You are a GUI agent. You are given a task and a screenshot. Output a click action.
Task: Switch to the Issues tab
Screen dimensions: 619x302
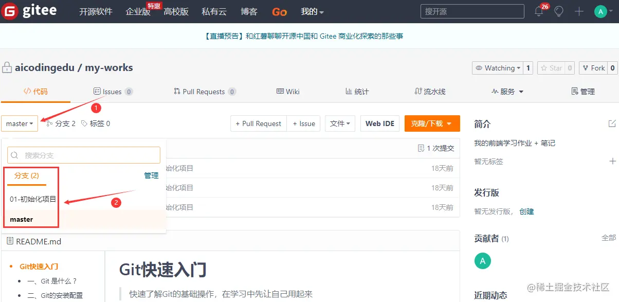click(x=113, y=92)
